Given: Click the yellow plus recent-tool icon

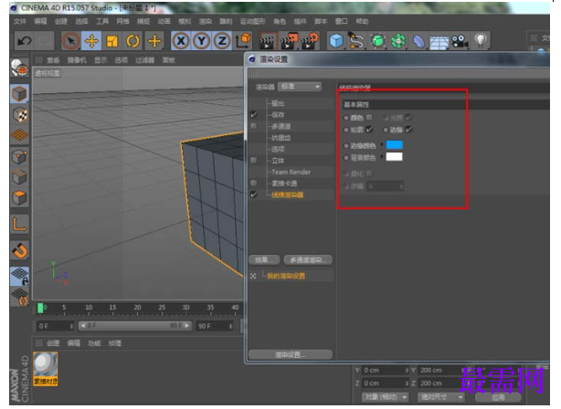Looking at the screenshot, I should point(154,41).
